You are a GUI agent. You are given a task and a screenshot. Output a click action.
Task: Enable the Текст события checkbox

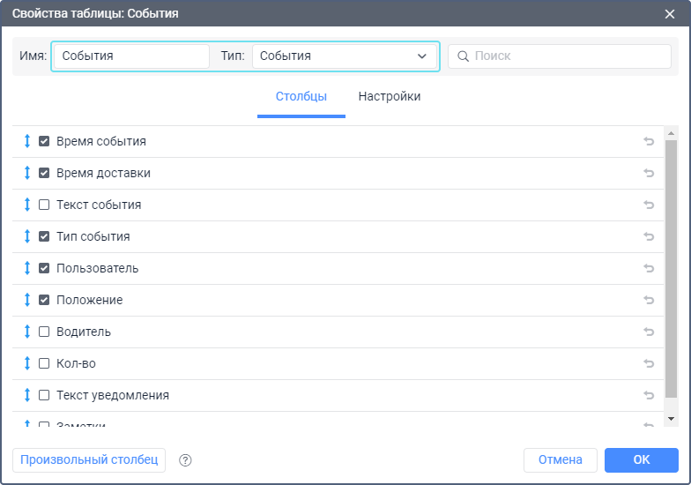[44, 205]
